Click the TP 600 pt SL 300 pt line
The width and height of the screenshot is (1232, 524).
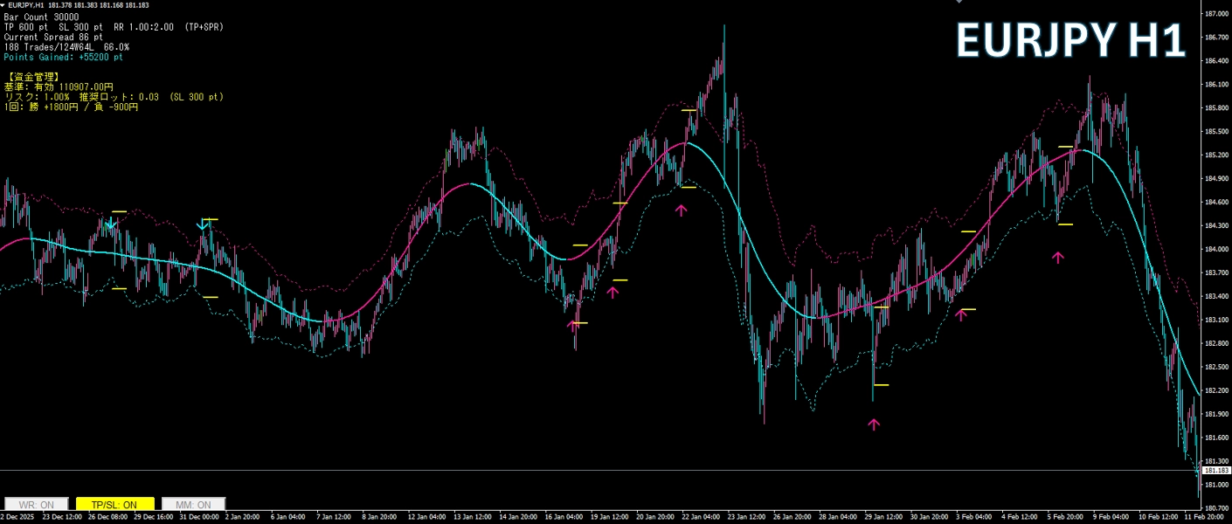pyautogui.click(x=114, y=27)
